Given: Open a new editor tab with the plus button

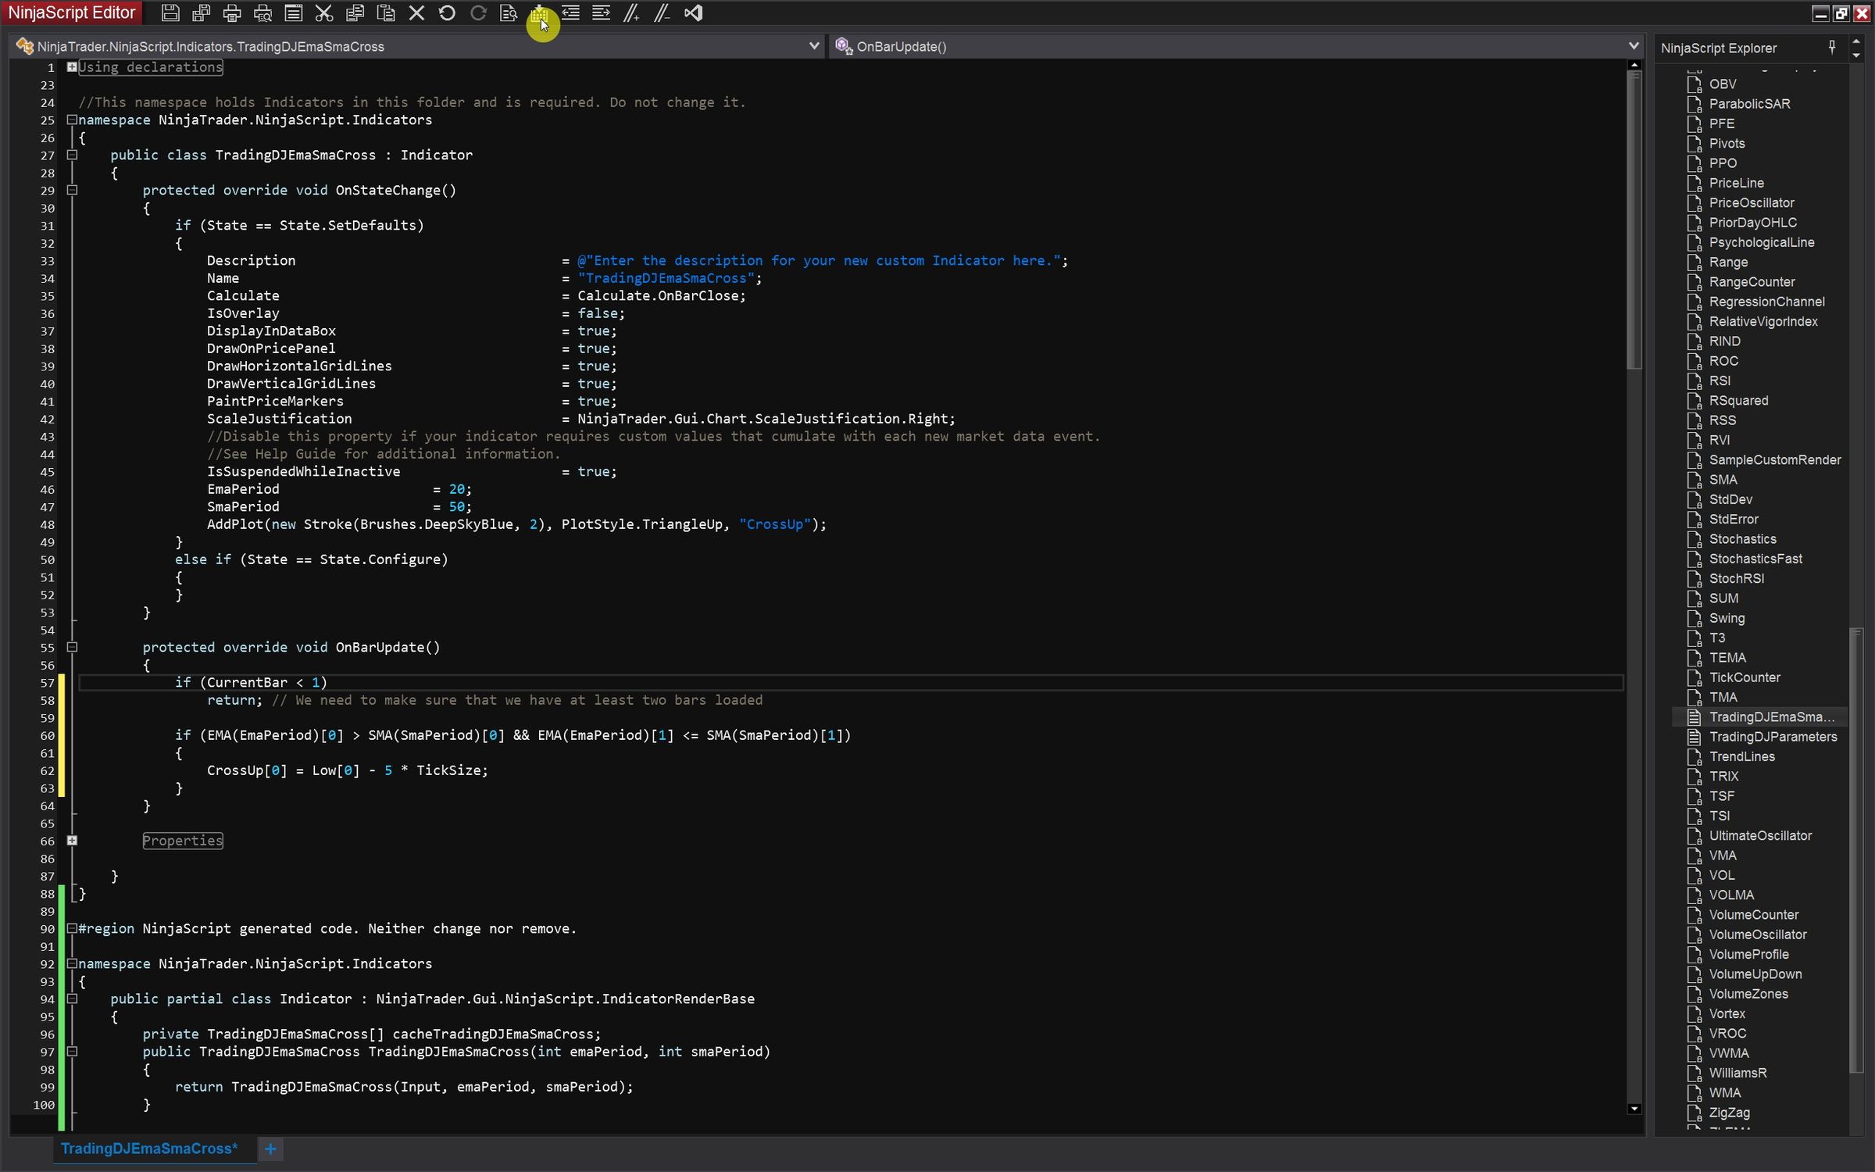Looking at the screenshot, I should (x=271, y=1149).
